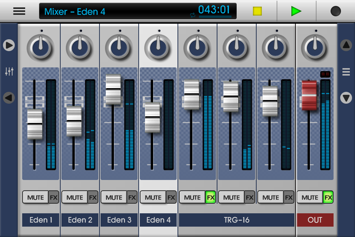This screenshot has height=237, width=355.
Task: Grab the Eden 2 volume fader handle
Action: click(74, 121)
